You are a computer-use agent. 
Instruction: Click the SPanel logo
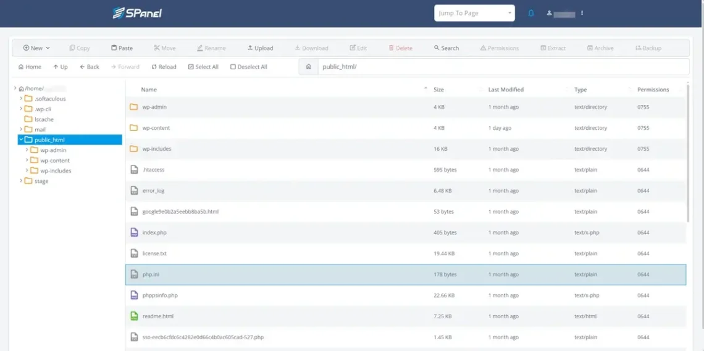(137, 13)
